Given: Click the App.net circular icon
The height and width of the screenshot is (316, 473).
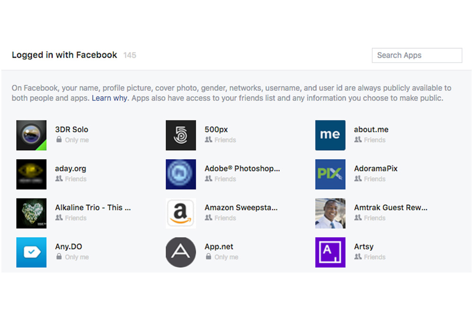Looking at the screenshot, I should click(181, 252).
